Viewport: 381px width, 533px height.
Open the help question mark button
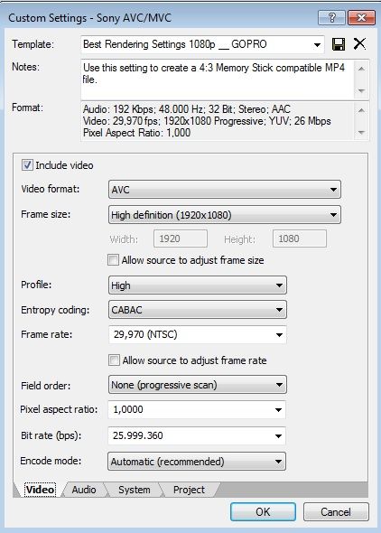tap(331, 17)
